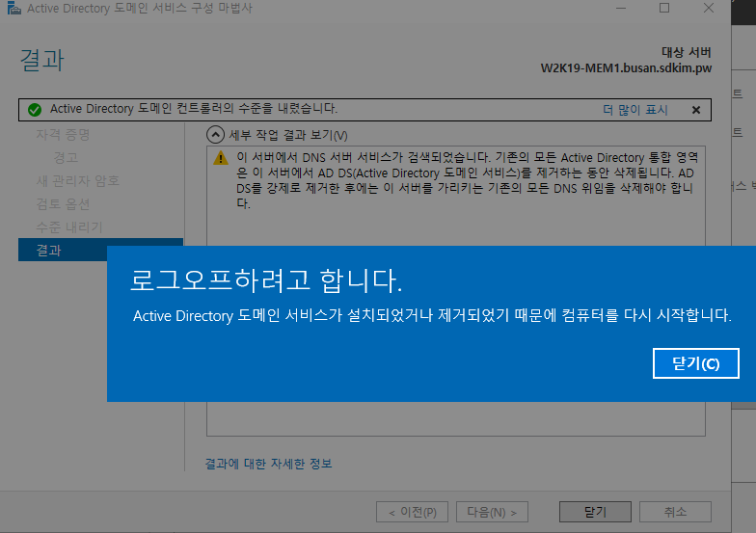This screenshot has width=756, height=533.
Task: Dismiss the notification bar with X icon
Action: pyautogui.click(x=696, y=110)
